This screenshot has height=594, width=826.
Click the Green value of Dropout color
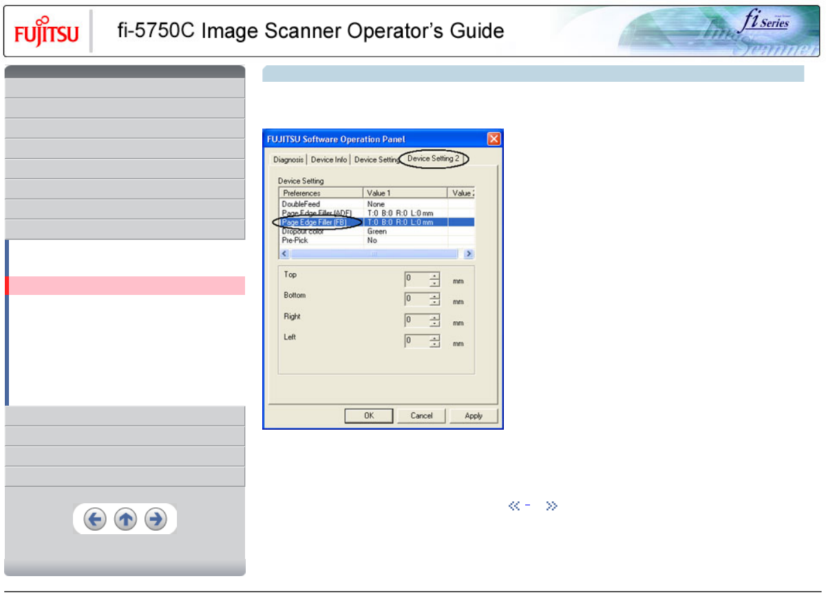[x=377, y=231]
